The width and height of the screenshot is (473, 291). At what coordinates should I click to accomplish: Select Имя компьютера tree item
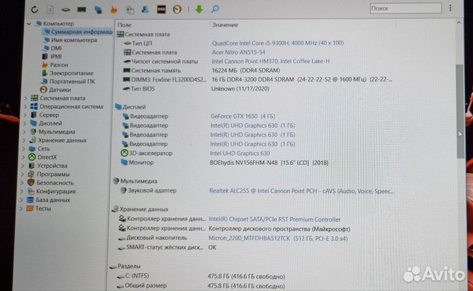[70, 40]
